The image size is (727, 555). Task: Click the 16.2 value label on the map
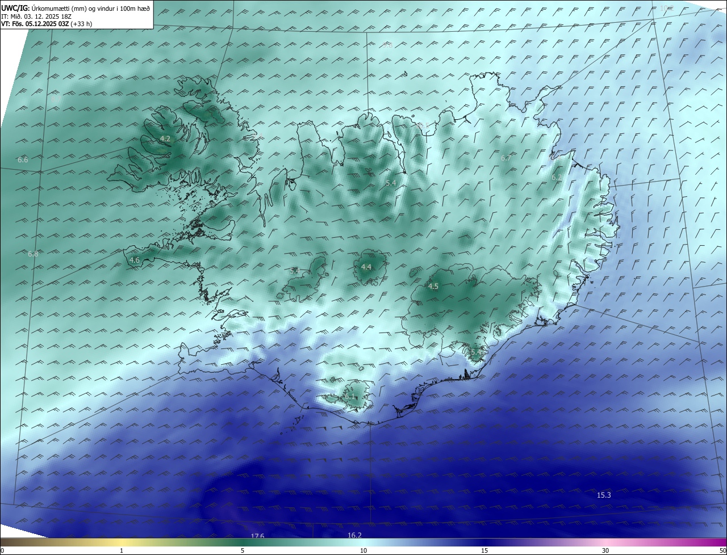tap(354, 535)
